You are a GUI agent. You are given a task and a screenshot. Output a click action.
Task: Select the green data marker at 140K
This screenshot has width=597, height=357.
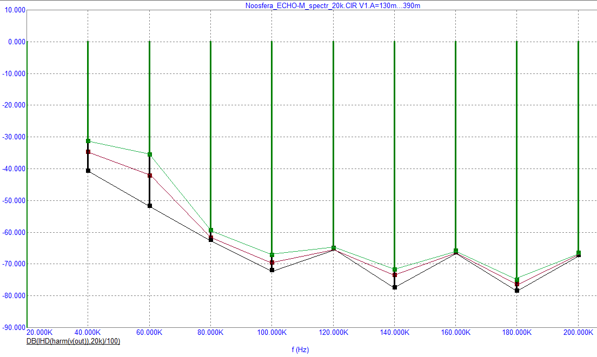(x=394, y=270)
